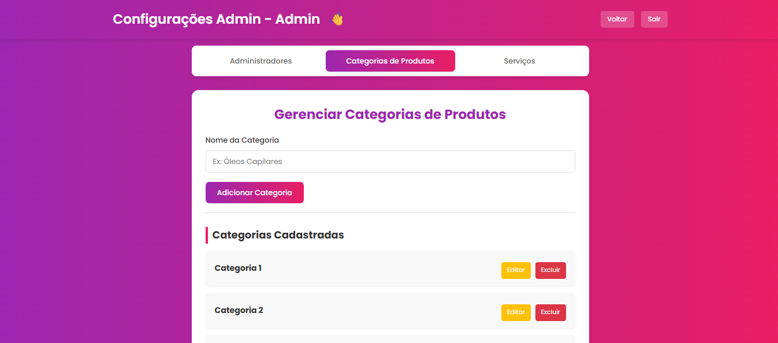This screenshot has width=778, height=343.
Task: Select the Categoria 2 name text
Action: (x=239, y=310)
